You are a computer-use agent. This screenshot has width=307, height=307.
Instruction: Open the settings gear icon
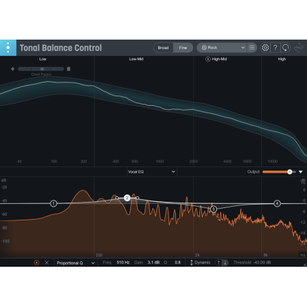pos(265,48)
